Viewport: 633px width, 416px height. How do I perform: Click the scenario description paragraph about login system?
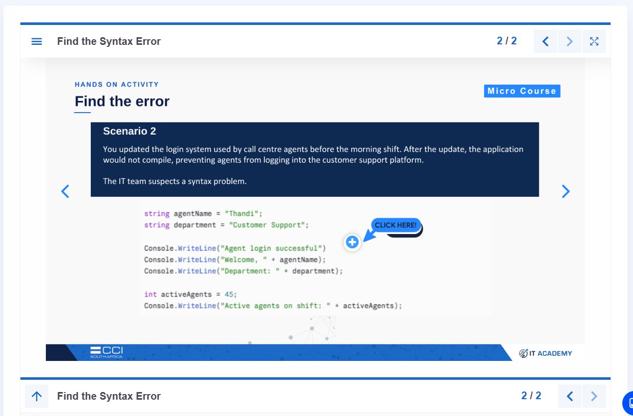coord(313,154)
